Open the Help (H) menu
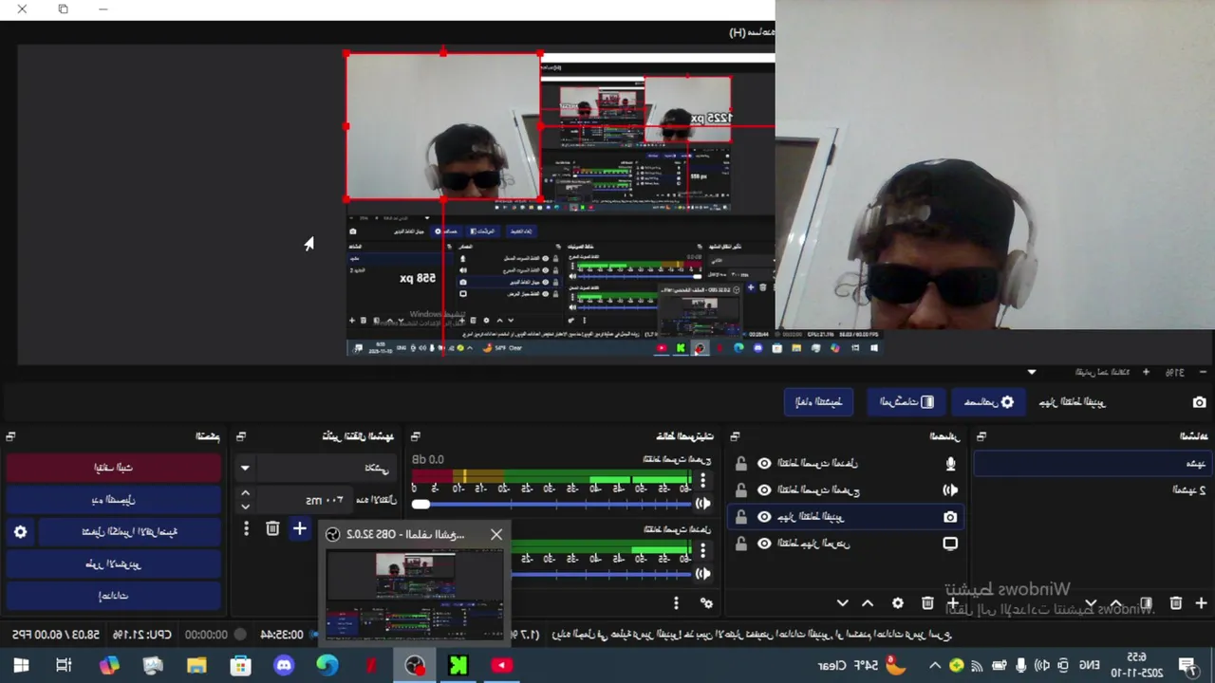 (x=751, y=32)
